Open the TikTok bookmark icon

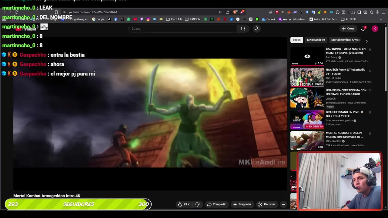(x=109, y=19)
